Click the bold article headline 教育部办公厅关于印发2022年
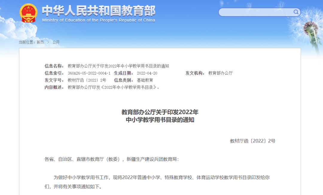 pyautogui.click(x=160, y=112)
